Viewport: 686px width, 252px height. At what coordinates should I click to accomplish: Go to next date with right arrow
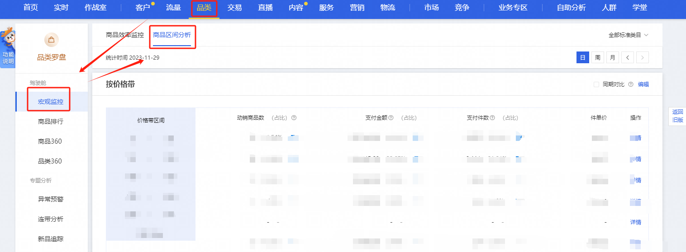click(642, 57)
